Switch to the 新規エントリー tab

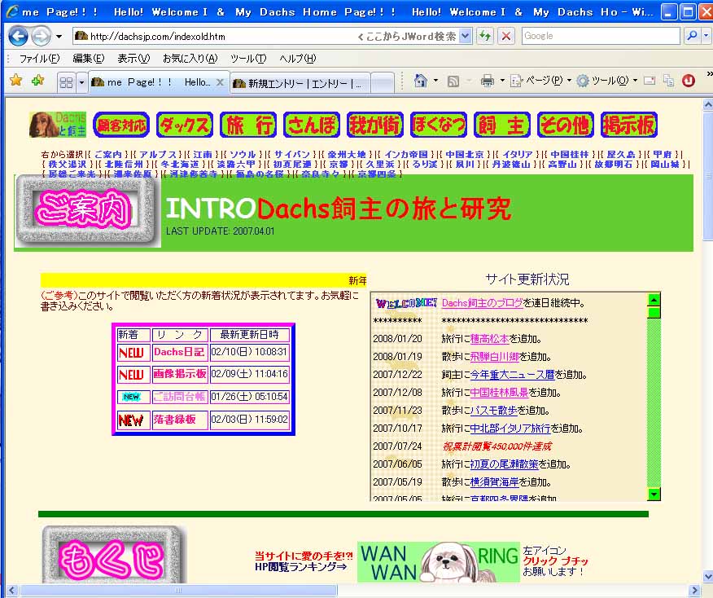(x=300, y=83)
